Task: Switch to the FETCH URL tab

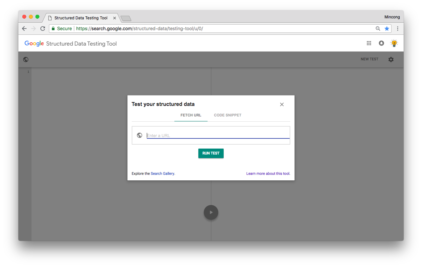Action: 191,115
